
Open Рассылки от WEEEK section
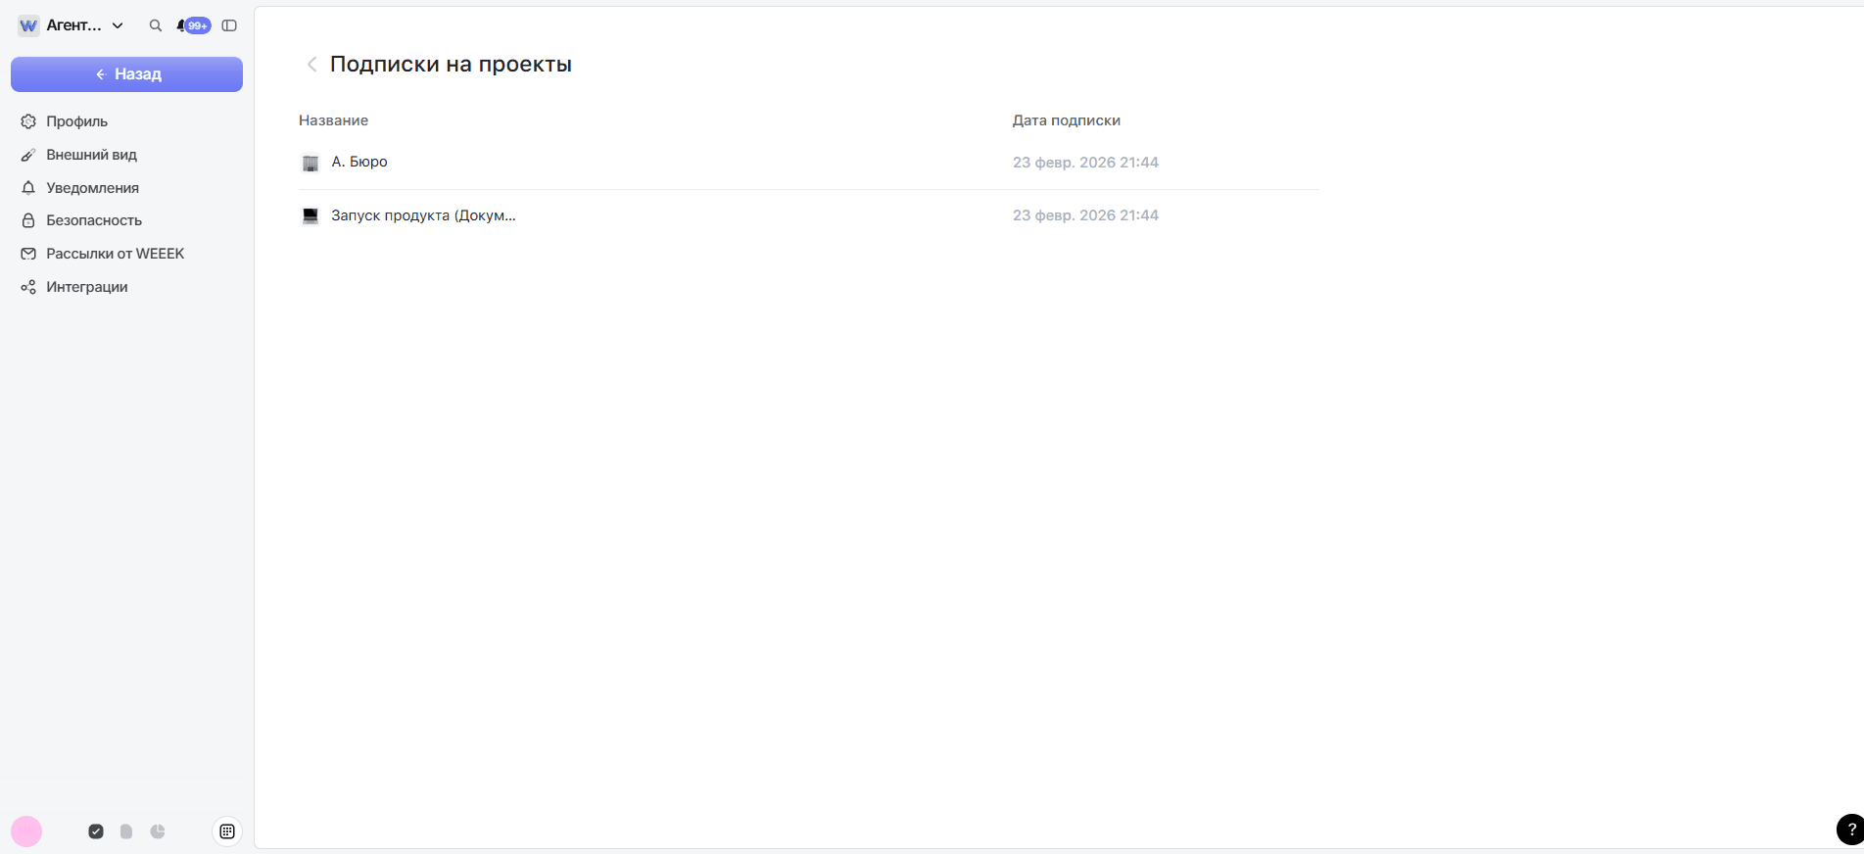coord(115,254)
